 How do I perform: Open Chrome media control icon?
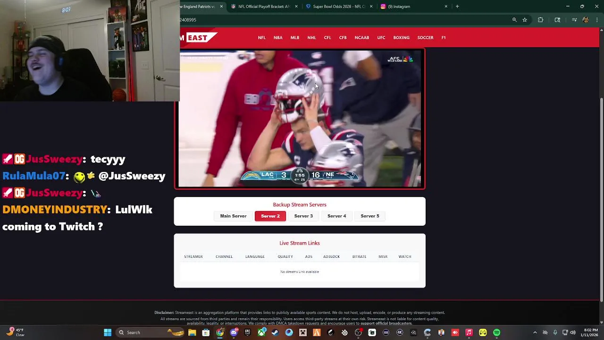click(574, 20)
